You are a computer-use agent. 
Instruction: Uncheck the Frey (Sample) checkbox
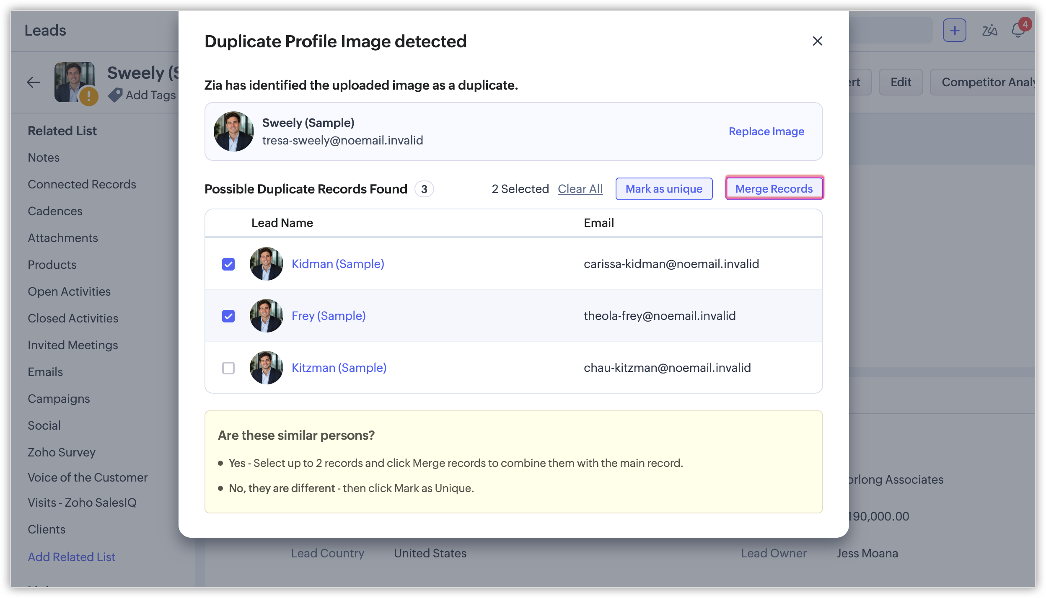[x=228, y=316]
